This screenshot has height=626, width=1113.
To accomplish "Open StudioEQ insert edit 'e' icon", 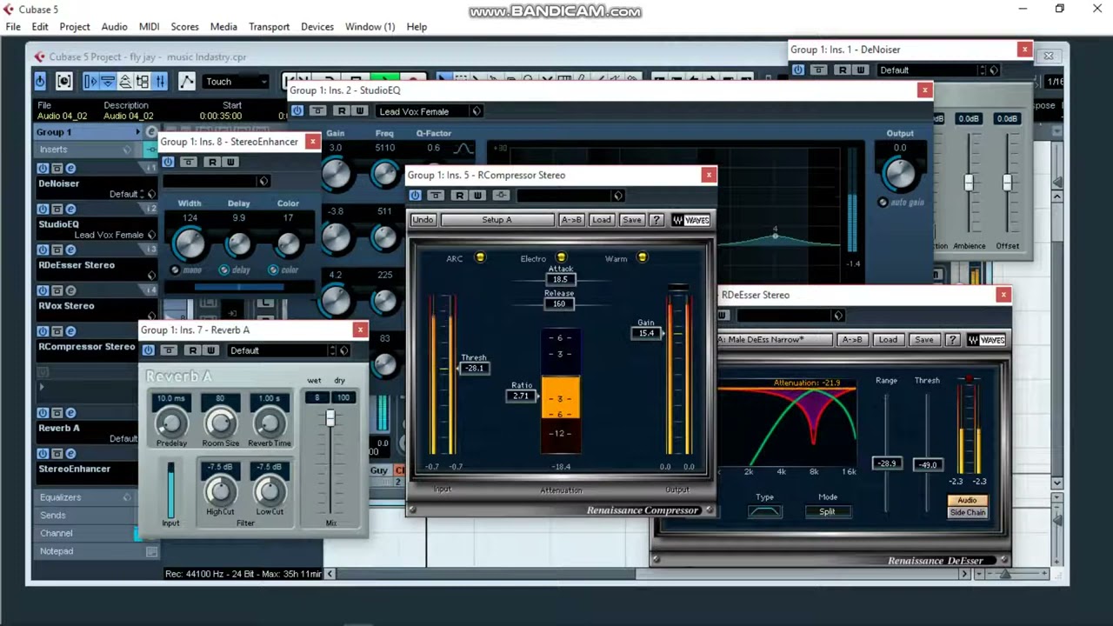I will tap(70, 210).
